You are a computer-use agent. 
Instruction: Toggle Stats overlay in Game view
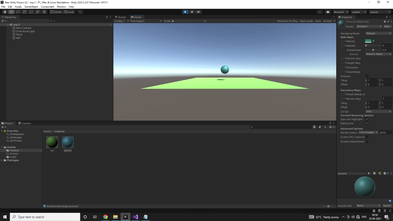[318, 21]
